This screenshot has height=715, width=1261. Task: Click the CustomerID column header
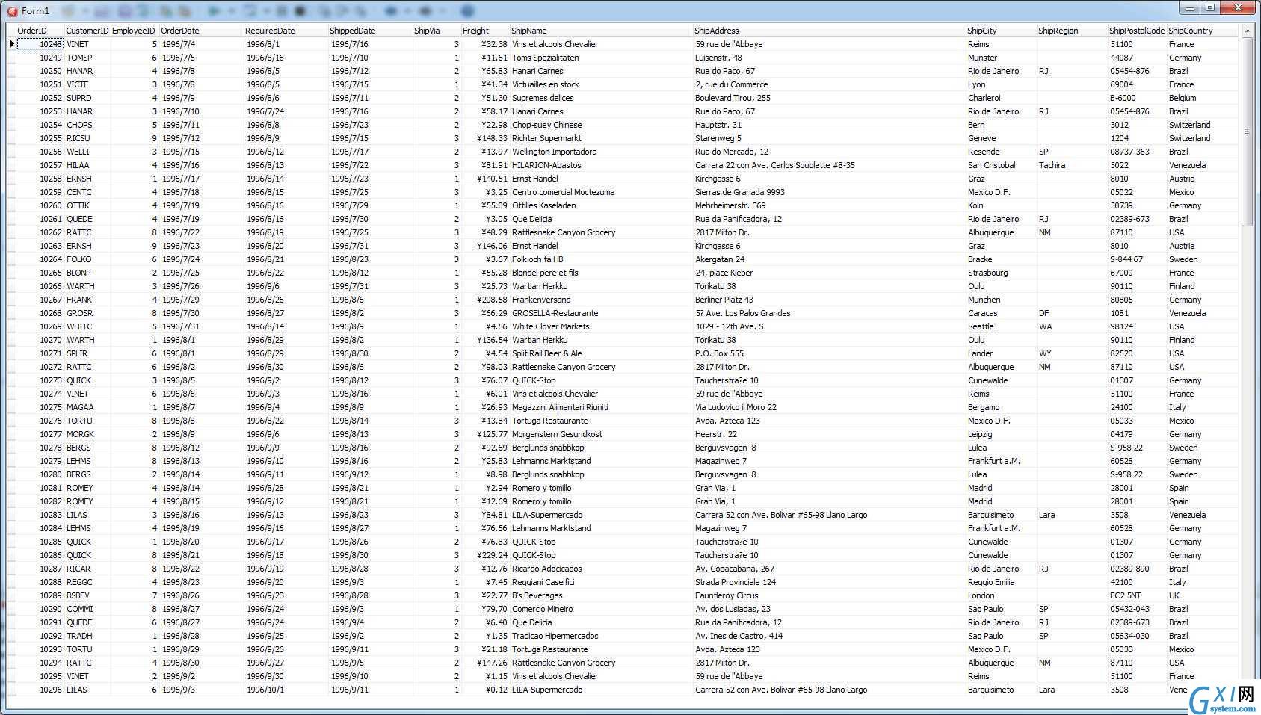(87, 31)
